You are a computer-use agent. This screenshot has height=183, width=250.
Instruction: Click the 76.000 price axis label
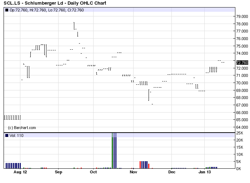coord(242,39)
